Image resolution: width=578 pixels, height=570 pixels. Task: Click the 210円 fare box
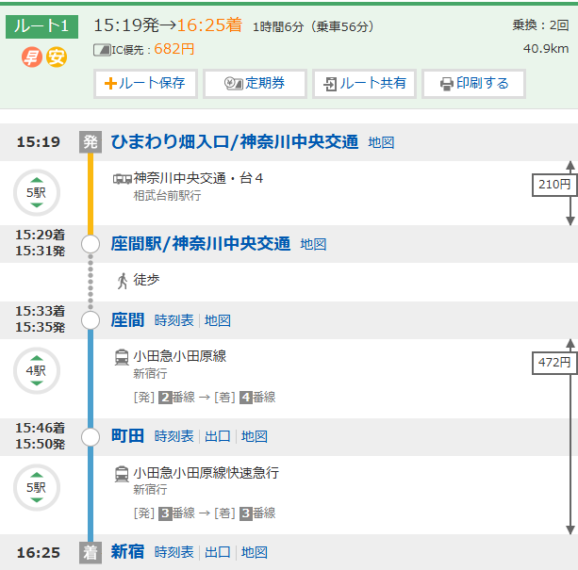[x=554, y=185]
